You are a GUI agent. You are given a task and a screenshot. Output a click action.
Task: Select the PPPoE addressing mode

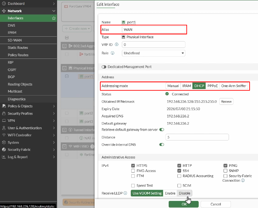(213, 86)
